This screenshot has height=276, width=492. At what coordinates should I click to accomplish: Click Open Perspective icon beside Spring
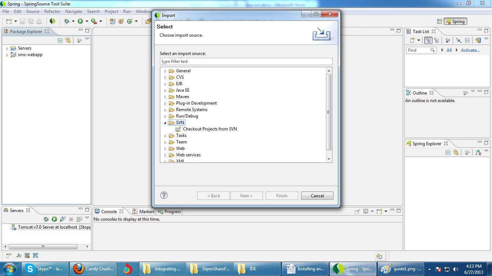pyautogui.click(x=439, y=22)
